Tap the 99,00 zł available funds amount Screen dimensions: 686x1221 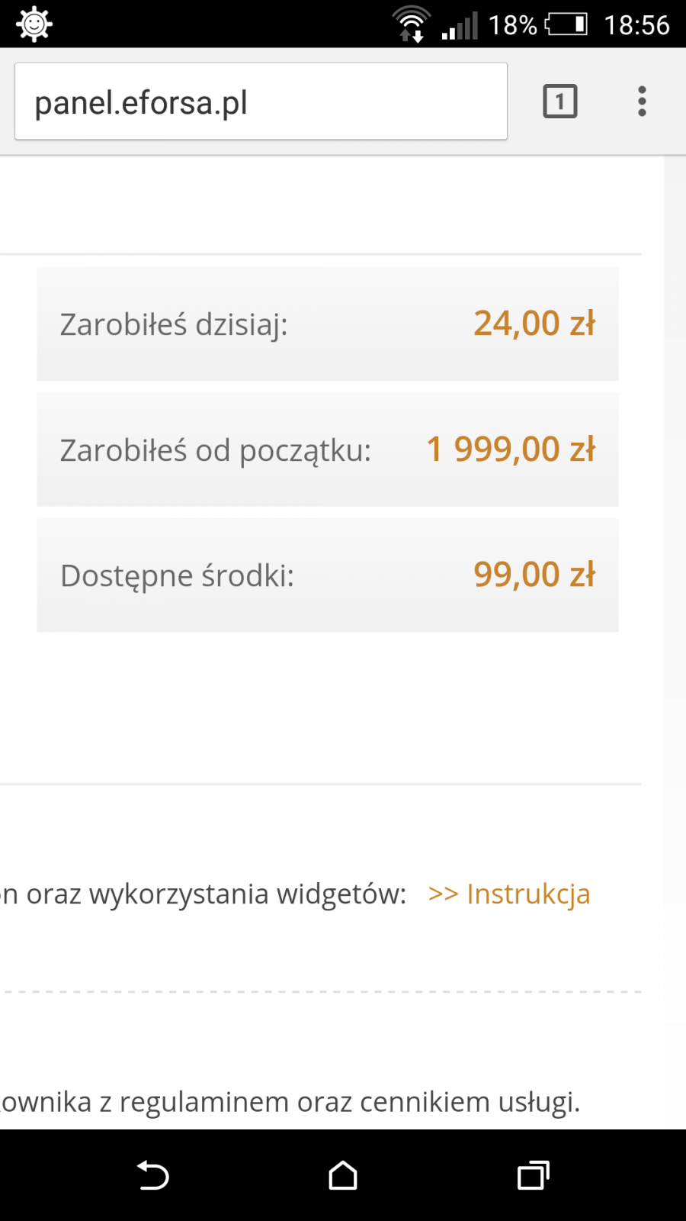(x=534, y=575)
